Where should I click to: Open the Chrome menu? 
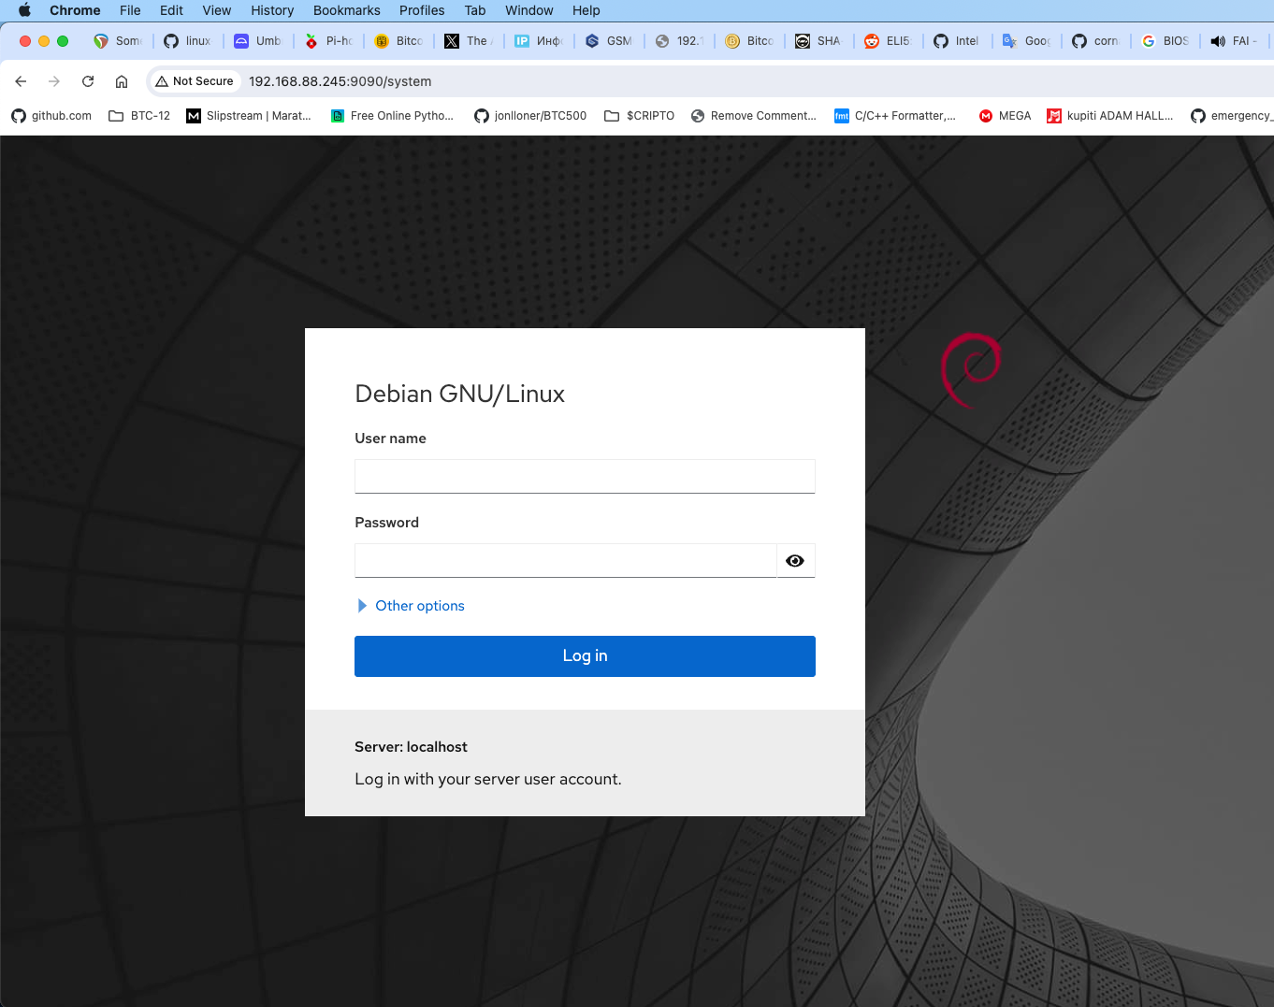tap(75, 10)
